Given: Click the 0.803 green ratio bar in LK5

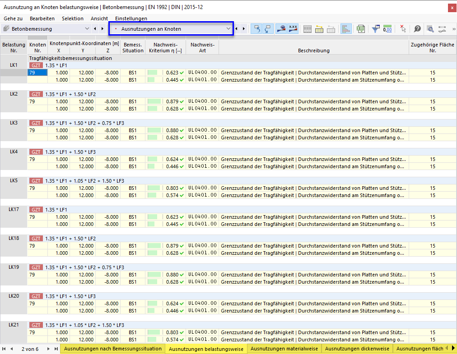Looking at the screenshot, I should (154, 188).
